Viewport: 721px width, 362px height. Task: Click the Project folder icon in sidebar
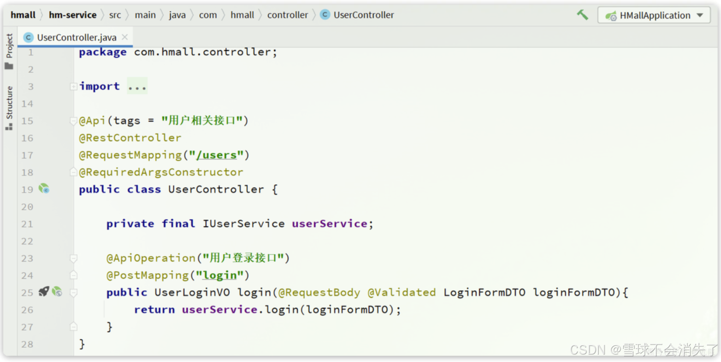pos(9,66)
